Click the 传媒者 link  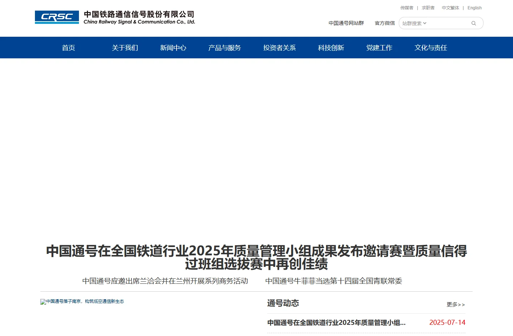407,8
